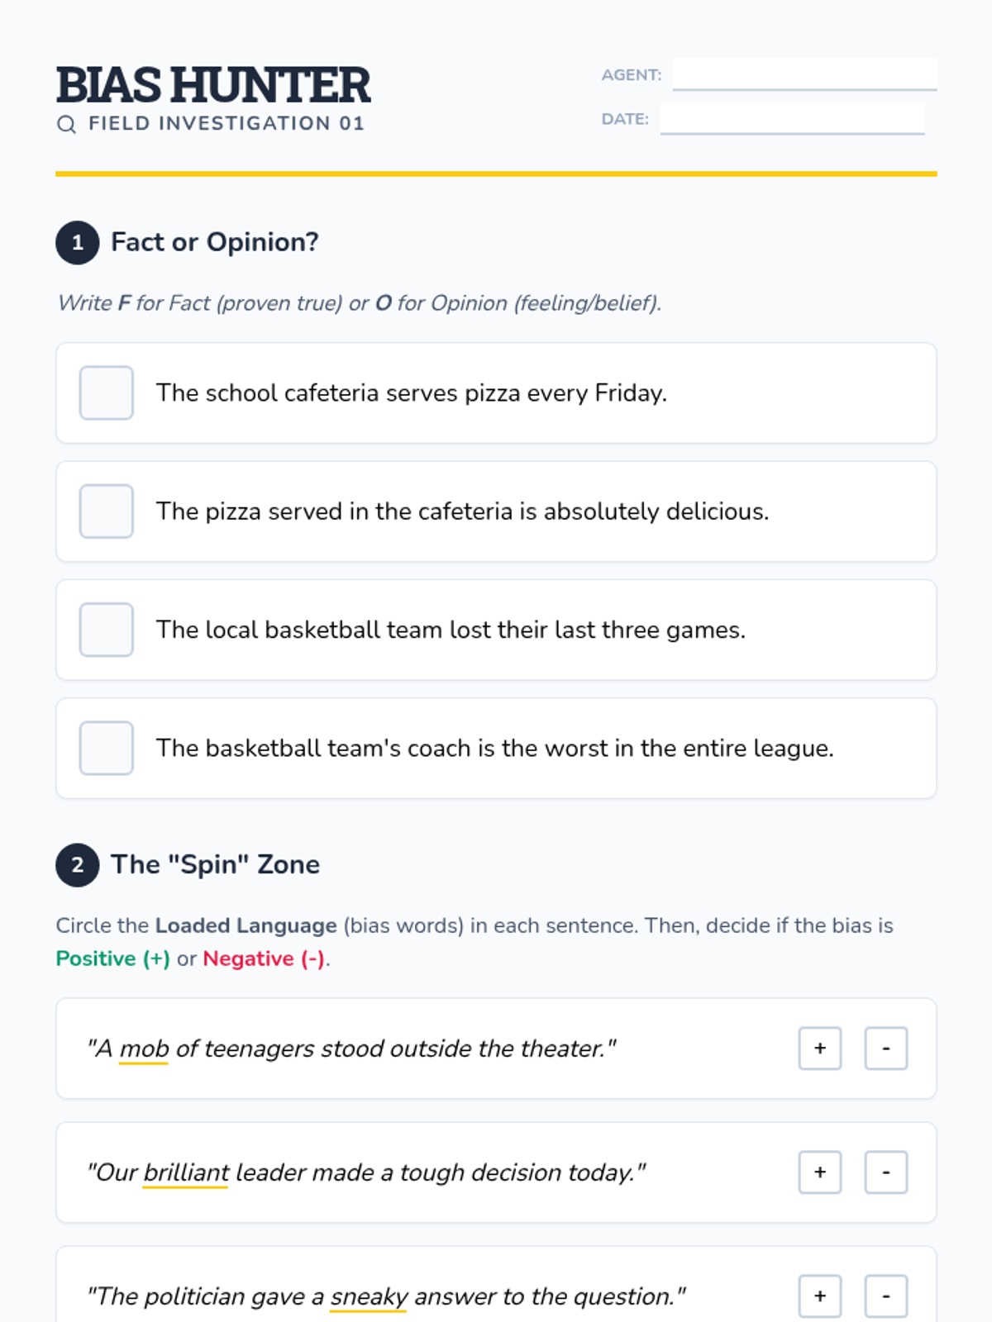Select answer box for pizza every Friday
The image size is (992, 1322).
tap(107, 393)
